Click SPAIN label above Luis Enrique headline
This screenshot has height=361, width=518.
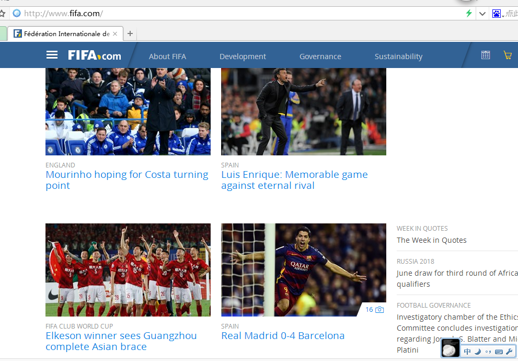click(x=230, y=165)
